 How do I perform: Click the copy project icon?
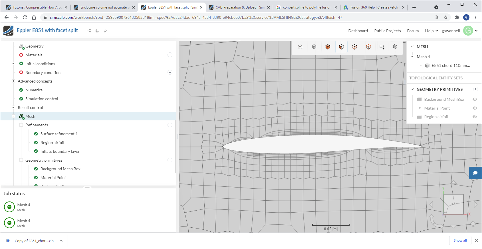(x=97, y=31)
